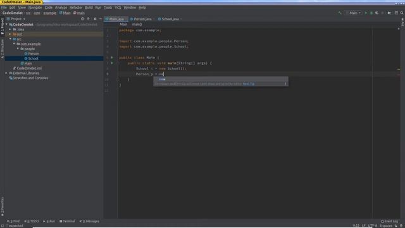
Task: Collapse the com.example package arrow
Action: point(14,44)
